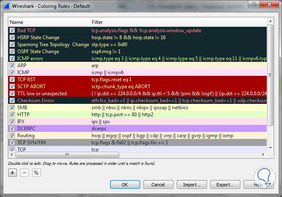Disable the DCERPC rule checkbox
Viewport: 282px width, 197px height.
click(x=12, y=129)
